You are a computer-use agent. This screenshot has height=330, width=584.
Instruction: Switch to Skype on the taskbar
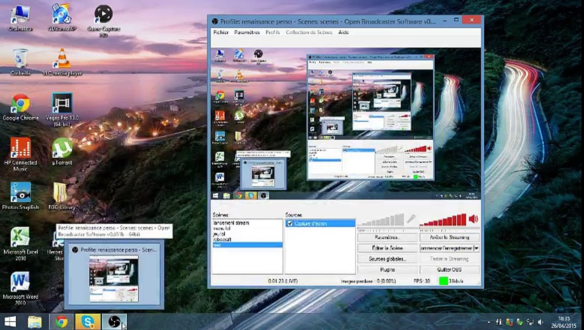pyautogui.click(x=88, y=322)
